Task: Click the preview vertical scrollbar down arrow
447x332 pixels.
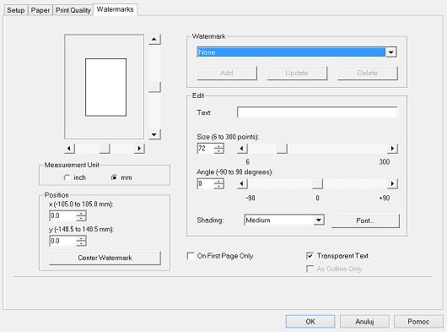Action: click(x=154, y=134)
